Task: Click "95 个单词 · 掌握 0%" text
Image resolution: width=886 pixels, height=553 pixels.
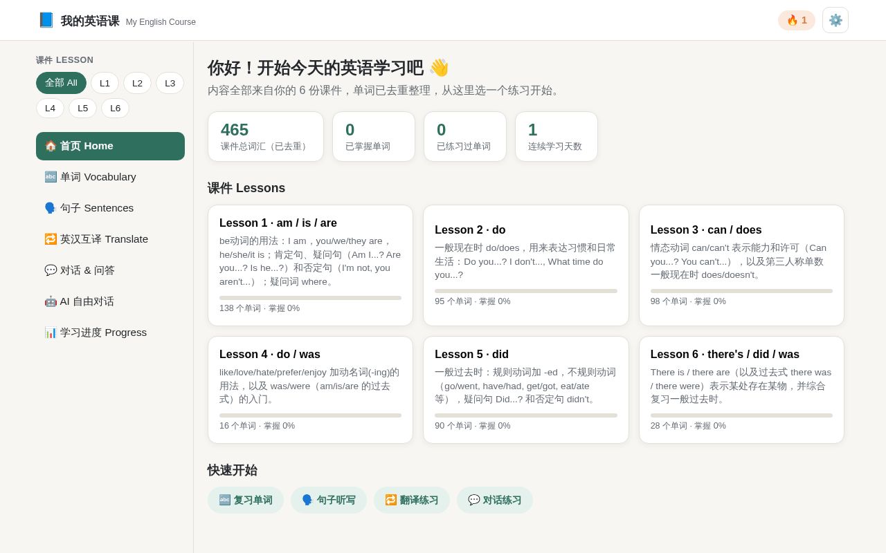Action: 473,301
